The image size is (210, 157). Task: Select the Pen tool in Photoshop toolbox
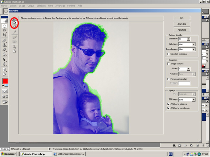click(x=4, y=64)
